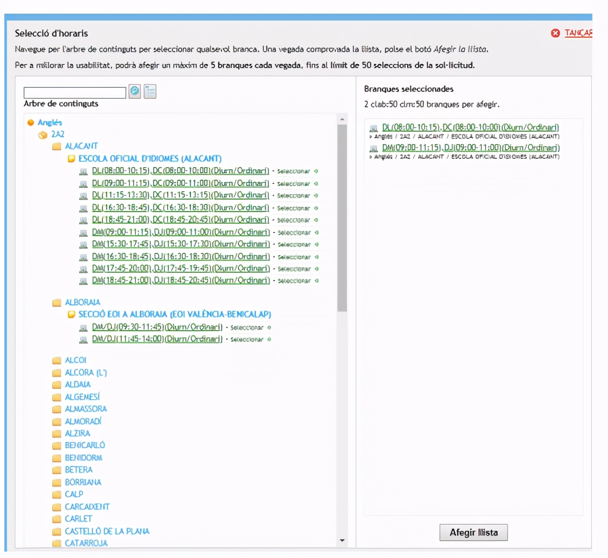Open the BORRIANA tree entry
Viewport: 608px width, 558px height.
(83, 482)
